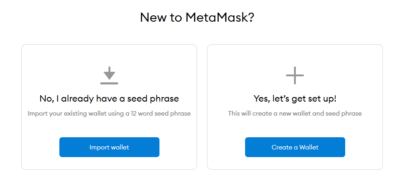Click the horizontal bar beneath the import arrow
This screenshot has width=405, height=186.
pos(109,83)
